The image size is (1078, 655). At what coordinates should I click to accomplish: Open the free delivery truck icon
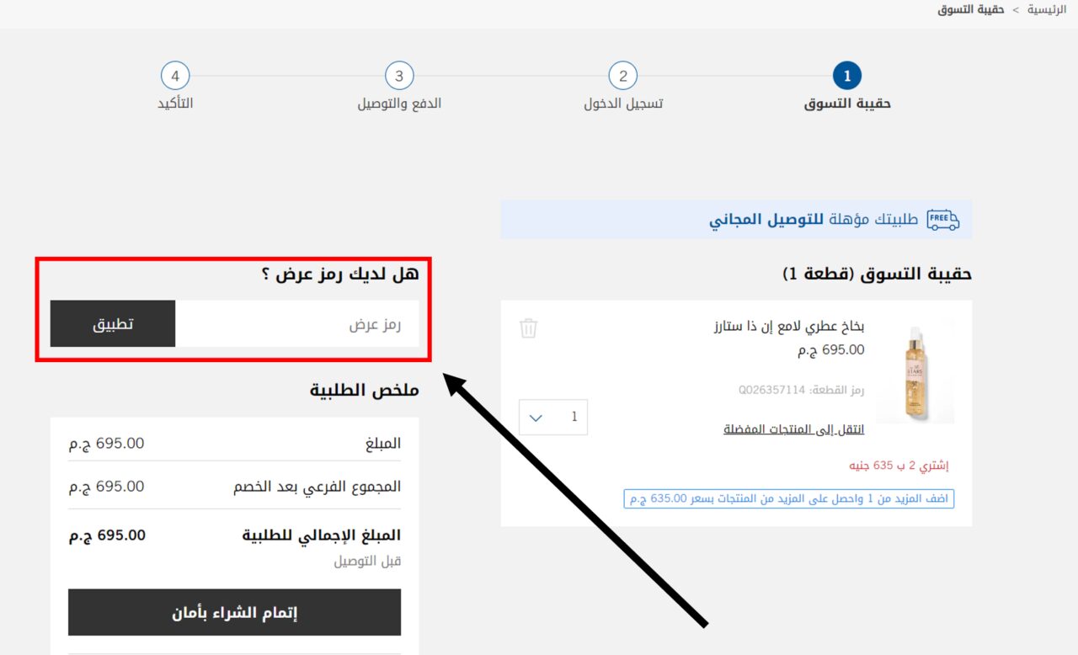pyautogui.click(x=943, y=220)
